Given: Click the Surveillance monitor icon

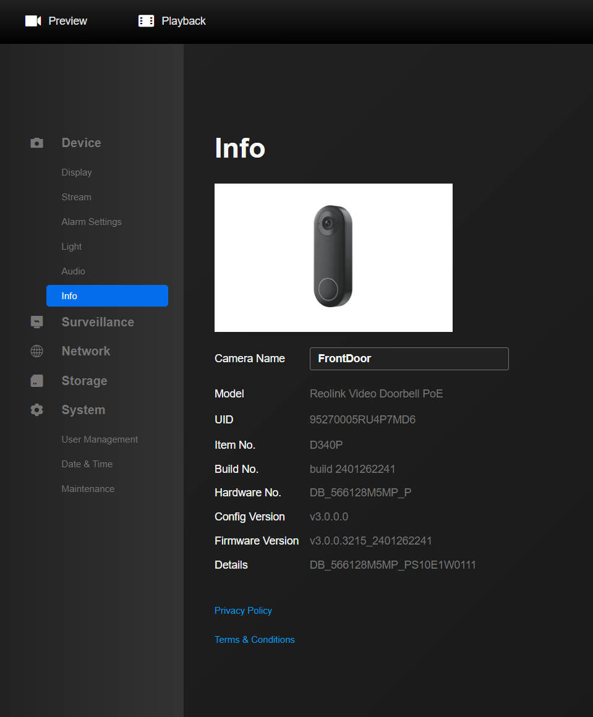Looking at the screenshot, I should (36, 321).
